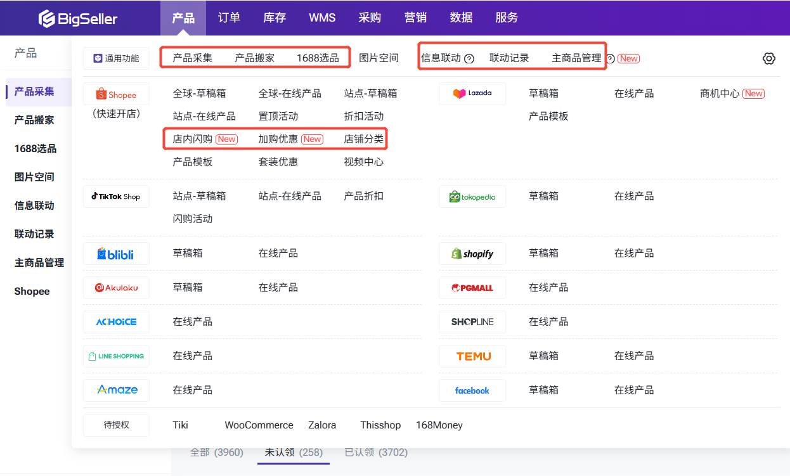Screen dimensions: 790x476
Task: Open Shopee 店内闪购 link
Action: [193, 139]
